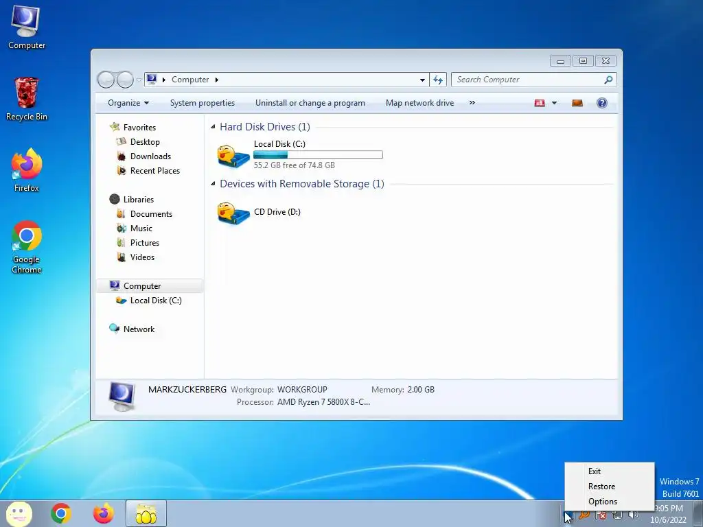703x527 pixels.
Task: Click System properties in the toolbar
Action: click(203, 103)
